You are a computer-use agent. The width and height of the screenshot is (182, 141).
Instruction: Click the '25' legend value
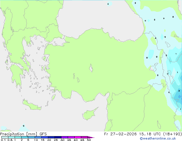click(56, 140)
